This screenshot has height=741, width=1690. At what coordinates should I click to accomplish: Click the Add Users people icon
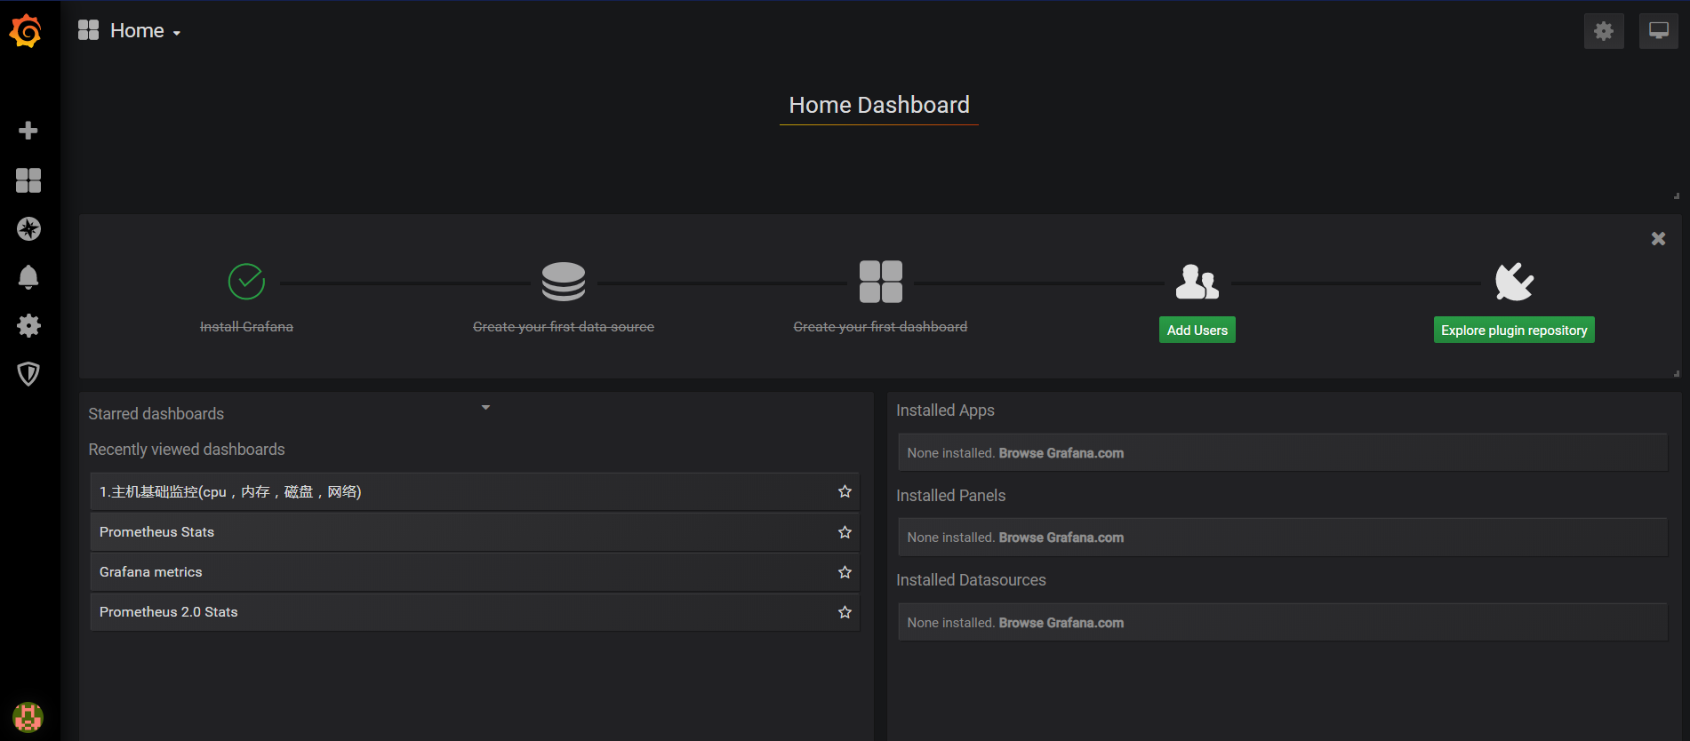tap(1197, 282)
